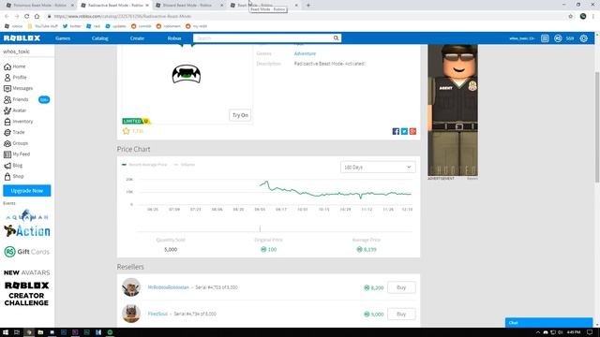Open Inventory in the sidebar

(x=19, y=122)
